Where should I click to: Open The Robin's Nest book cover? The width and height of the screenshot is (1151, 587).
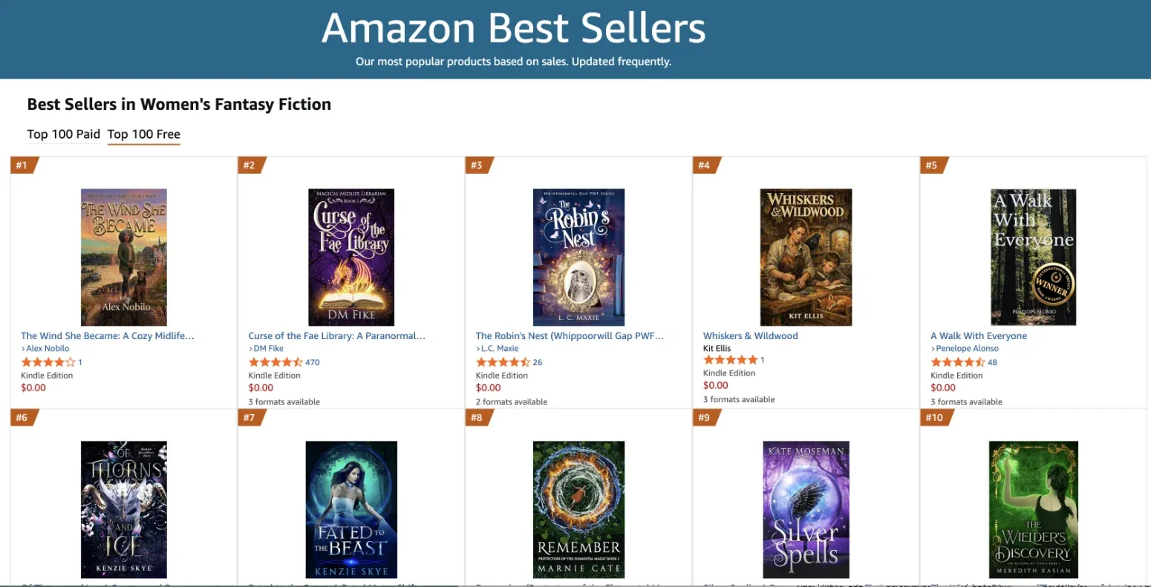coord(578,258)
